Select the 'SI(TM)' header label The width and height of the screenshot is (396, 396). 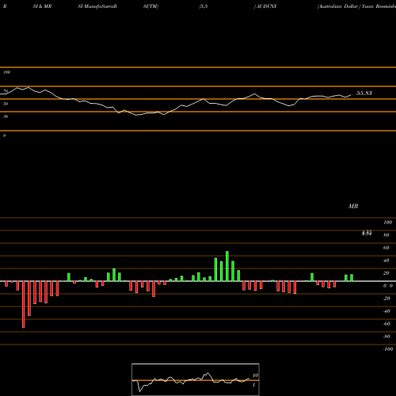pyautogui.click(x=150, y=6)
